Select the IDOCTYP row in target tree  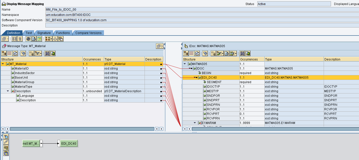point(271,87)
